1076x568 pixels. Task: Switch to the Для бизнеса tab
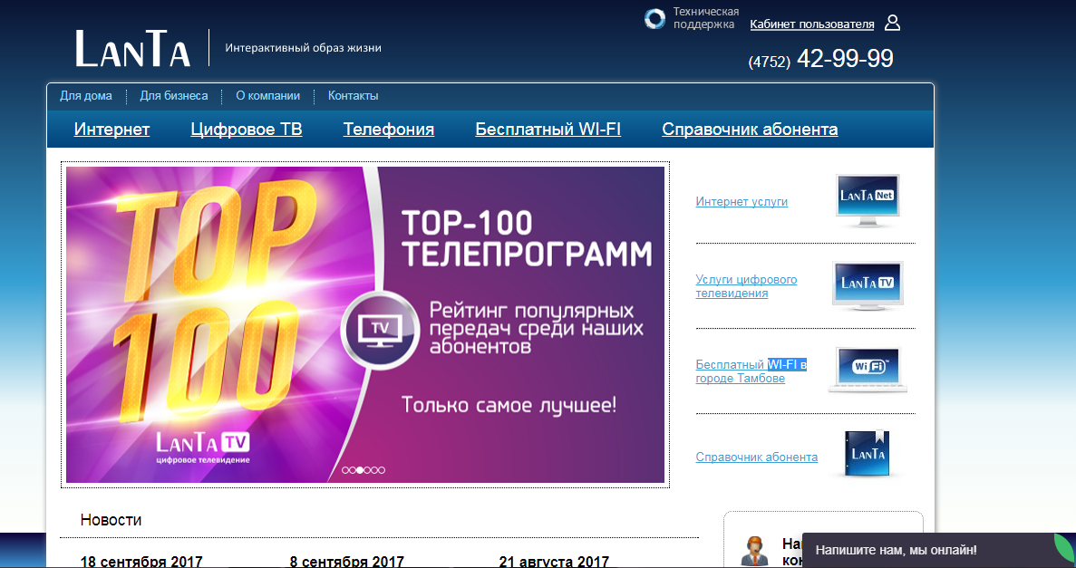(x=174, y=96)
